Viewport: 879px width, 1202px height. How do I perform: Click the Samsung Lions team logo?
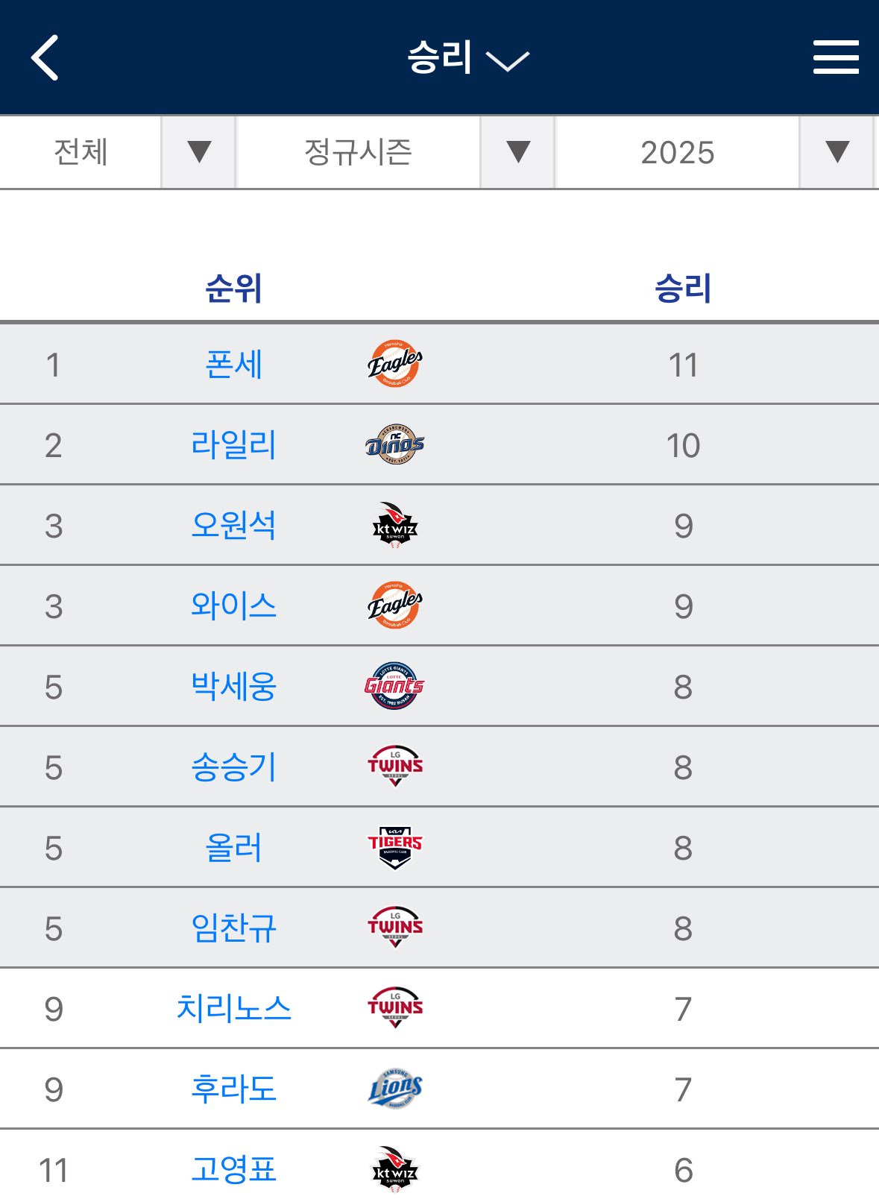click(394, 1089)
